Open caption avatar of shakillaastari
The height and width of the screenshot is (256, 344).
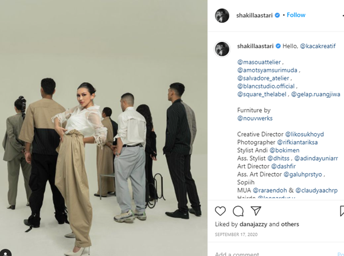pyautogui.click(x=222, y=49)
